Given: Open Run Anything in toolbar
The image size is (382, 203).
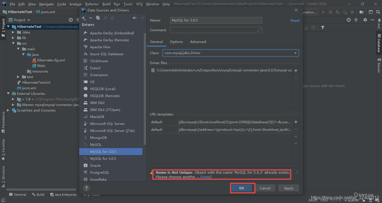Looking at the screenshot, I should [x=371, y=12].
